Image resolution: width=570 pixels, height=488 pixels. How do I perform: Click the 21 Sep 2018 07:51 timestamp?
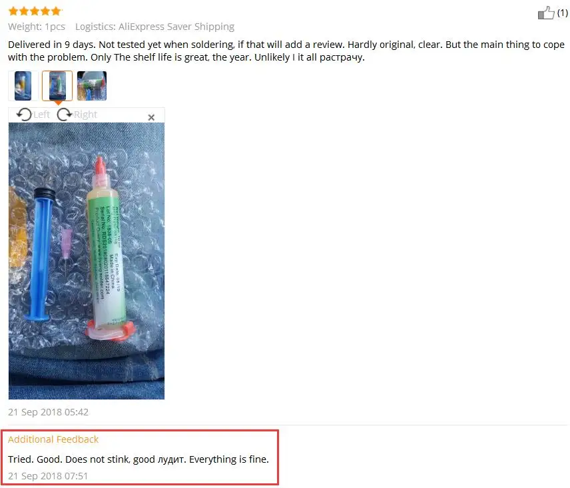[x=48, y=476]
